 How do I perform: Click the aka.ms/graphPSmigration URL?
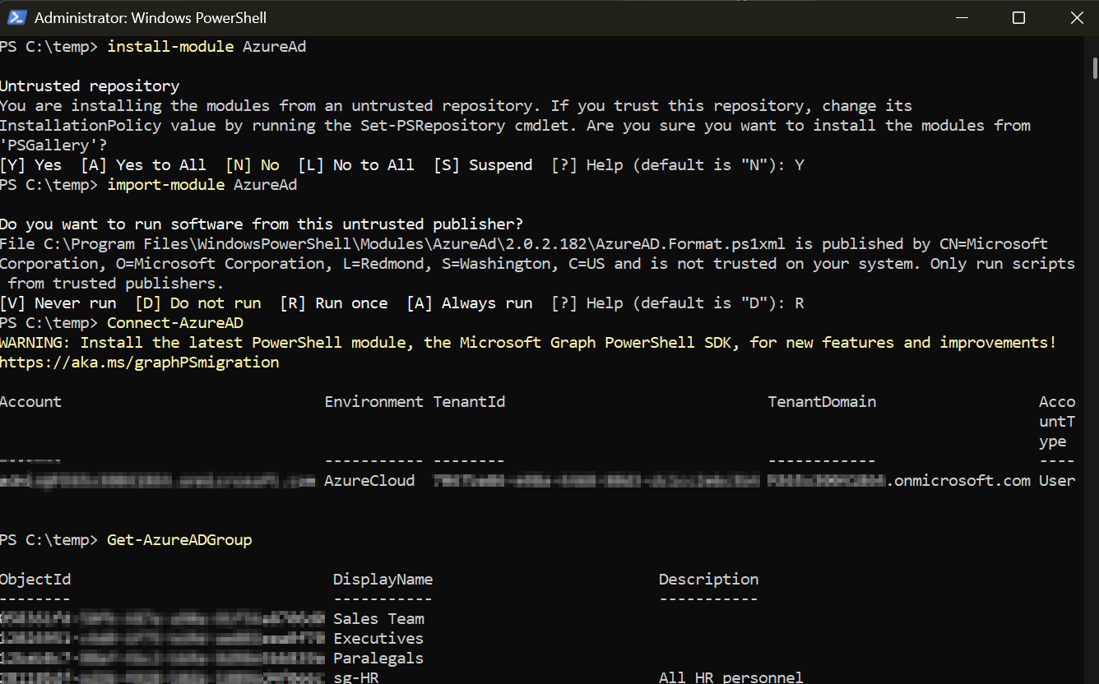click(140, 363)
